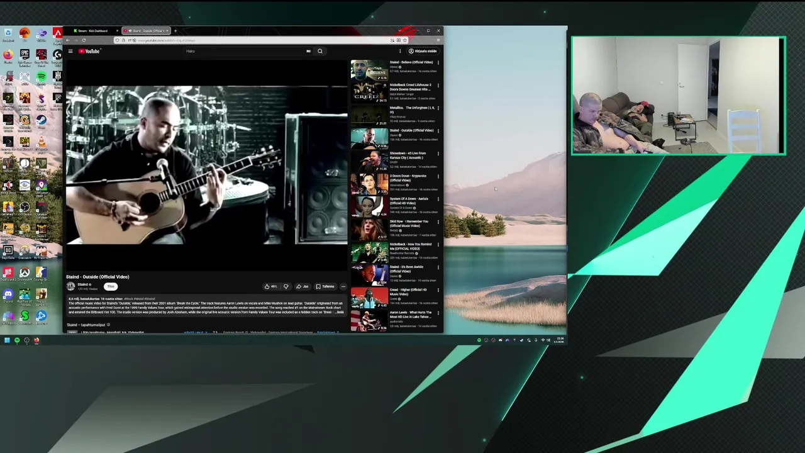Screen dimensions: 805x453
Task: Open the on-screen keyboard in search box
Action: (309, 51)
